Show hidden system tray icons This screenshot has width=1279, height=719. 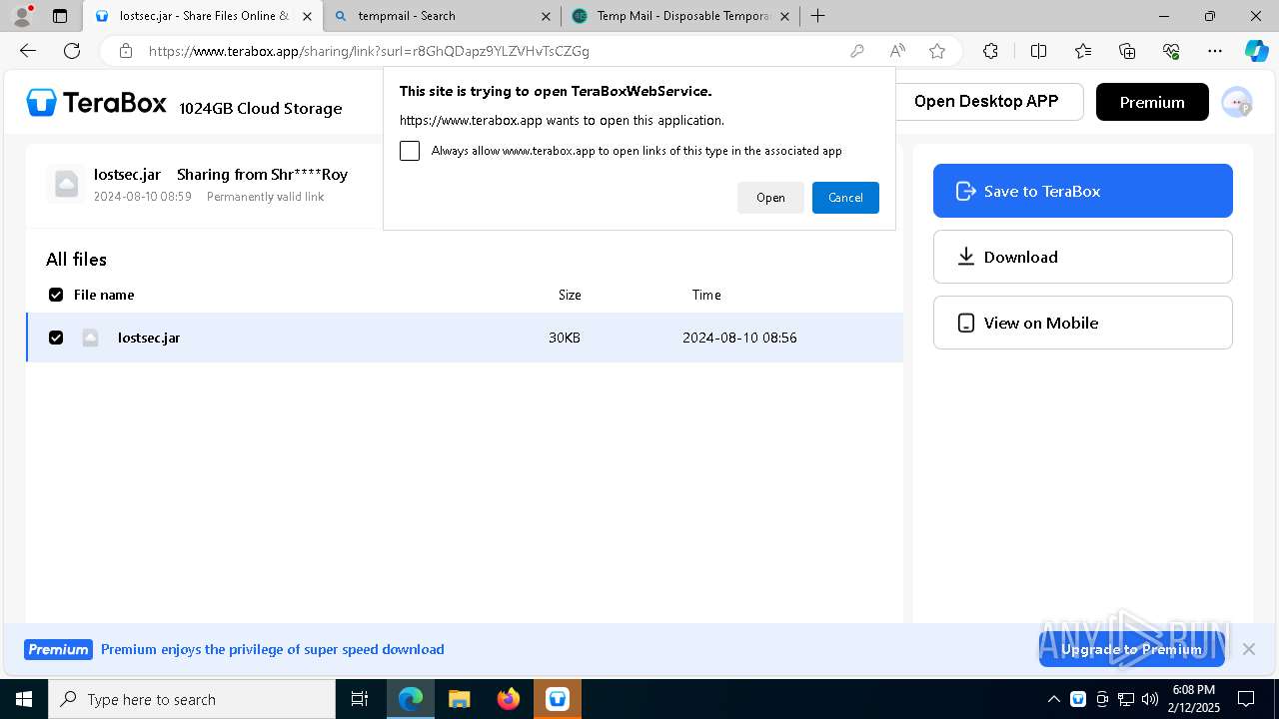point(1053,699)
